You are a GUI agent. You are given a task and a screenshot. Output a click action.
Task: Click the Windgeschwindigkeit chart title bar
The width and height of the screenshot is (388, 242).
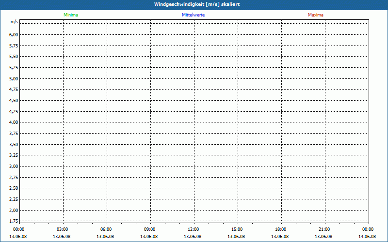click(x=194, y=4)
